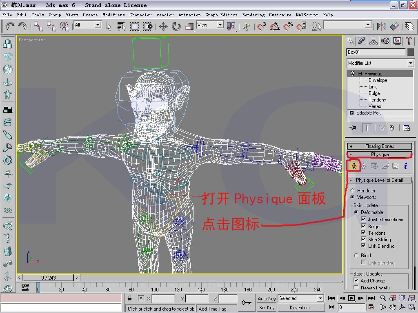Click the Play Animation button
The image size is (418, 313).
tap(351, 298)
